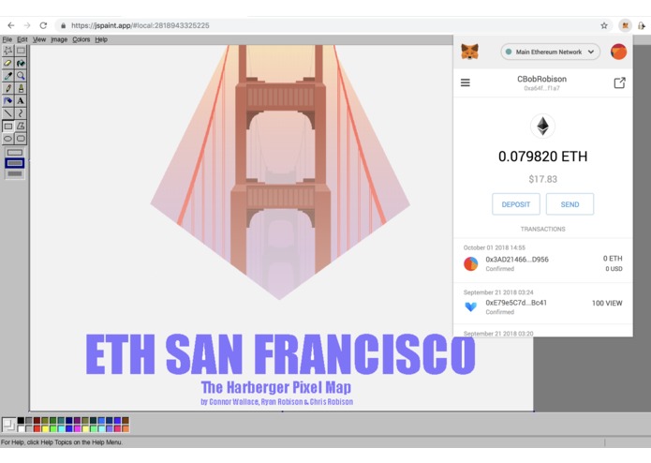Click the SEND button
This screenshot has width=651, height=463.
click(570, 204)
